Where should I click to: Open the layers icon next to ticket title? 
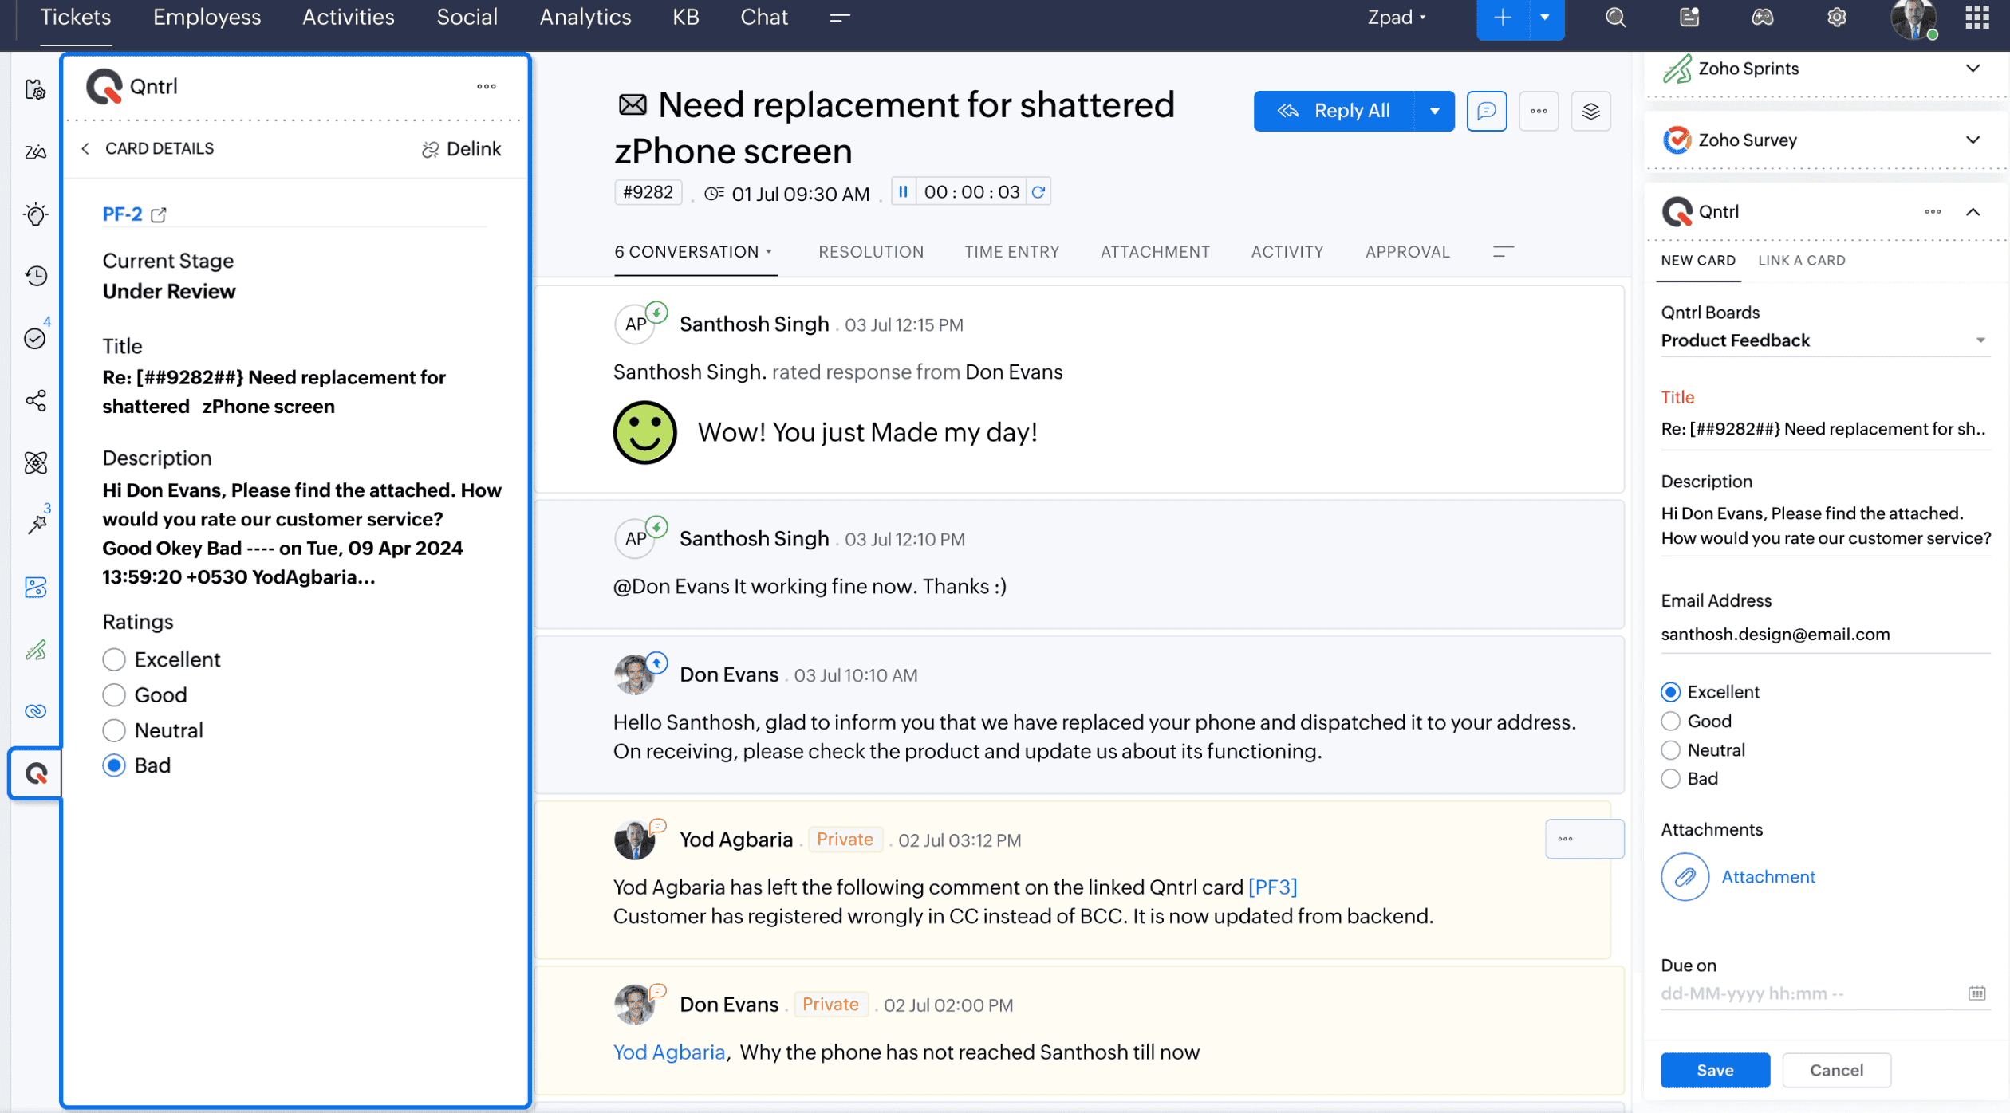coord(1590,111)
